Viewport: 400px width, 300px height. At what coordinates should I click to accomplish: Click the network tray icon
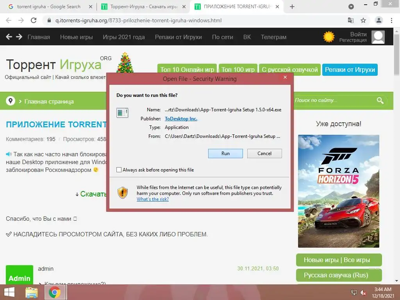(354, 292)
